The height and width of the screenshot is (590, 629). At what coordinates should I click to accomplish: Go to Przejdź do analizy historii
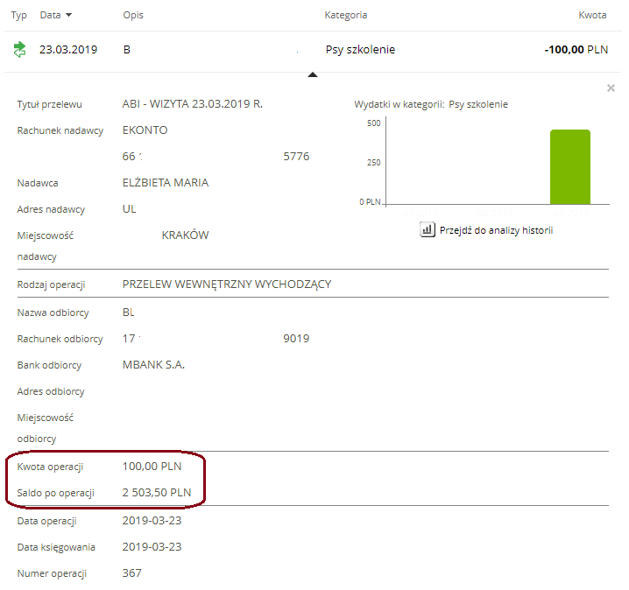[x=496, y=230]
